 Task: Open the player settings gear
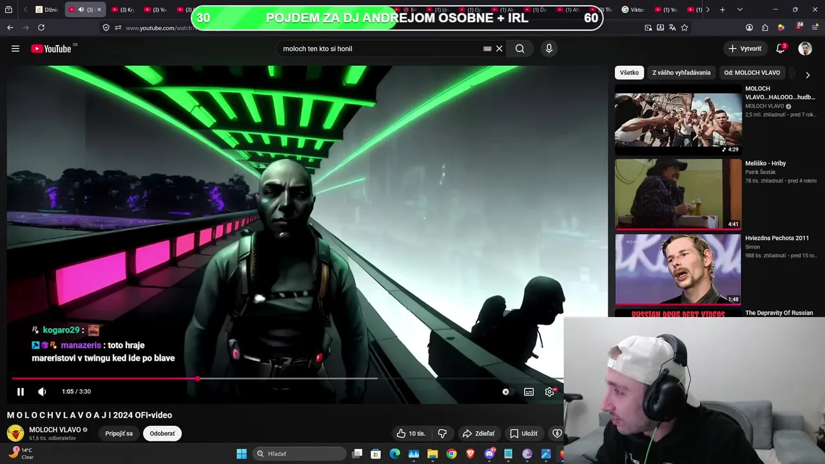click(x=549, y=392)
